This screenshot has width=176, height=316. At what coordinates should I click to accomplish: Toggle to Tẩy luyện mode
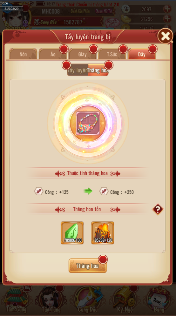pos(78,70)
